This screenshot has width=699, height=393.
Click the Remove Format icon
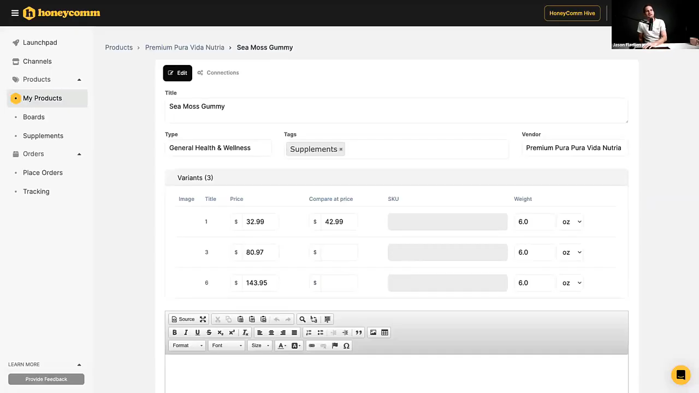[246, 332]
